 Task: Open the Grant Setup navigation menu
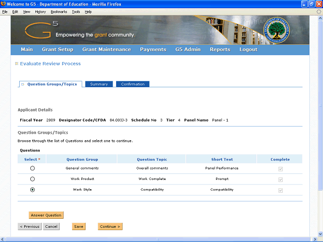coord(58,49)
